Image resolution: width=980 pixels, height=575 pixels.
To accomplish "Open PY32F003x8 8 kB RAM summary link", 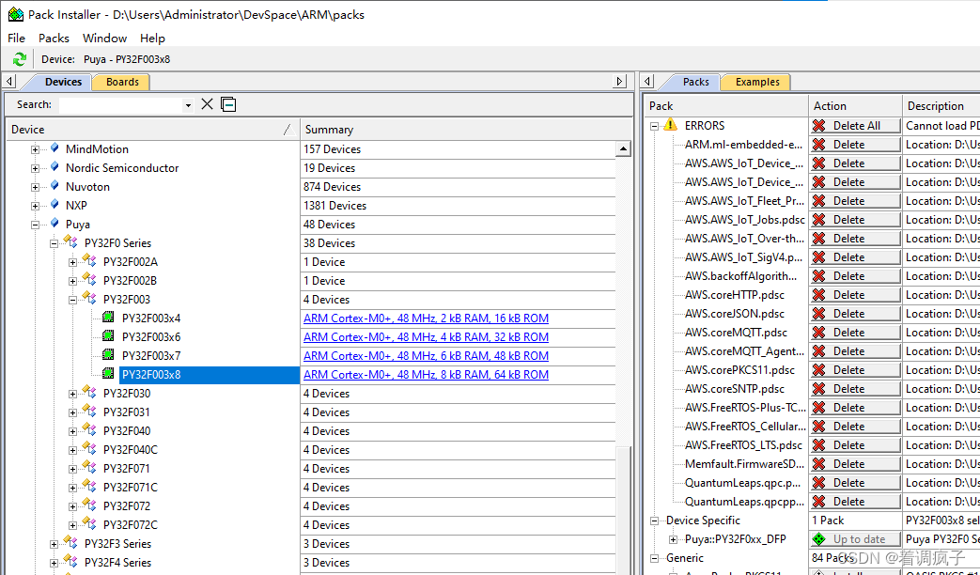I will tap(427, 374).
